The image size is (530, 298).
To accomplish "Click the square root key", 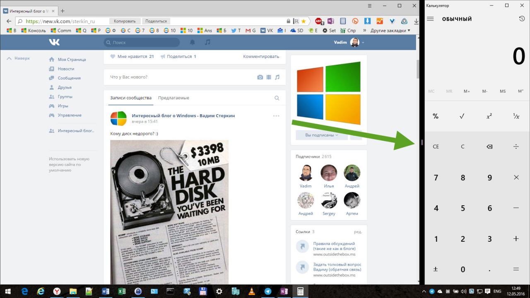I will click(x=463, y=116).
